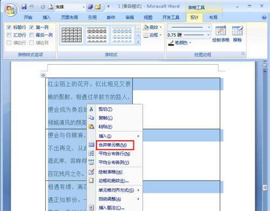Click the open folder icon in the quick access toolbar
Viewport: 270px width, 211px height.
pos(98,7)
